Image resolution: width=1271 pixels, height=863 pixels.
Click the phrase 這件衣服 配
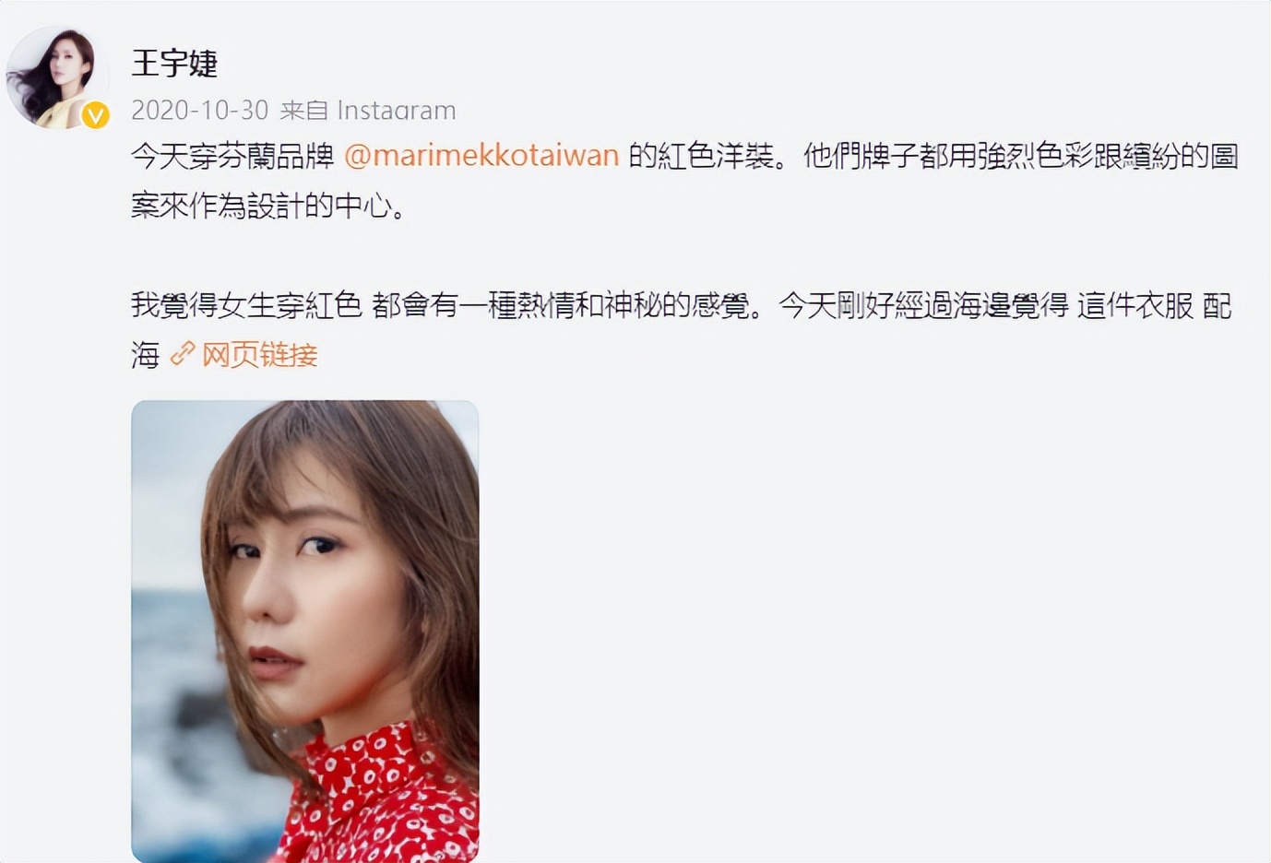(1155, 305)
